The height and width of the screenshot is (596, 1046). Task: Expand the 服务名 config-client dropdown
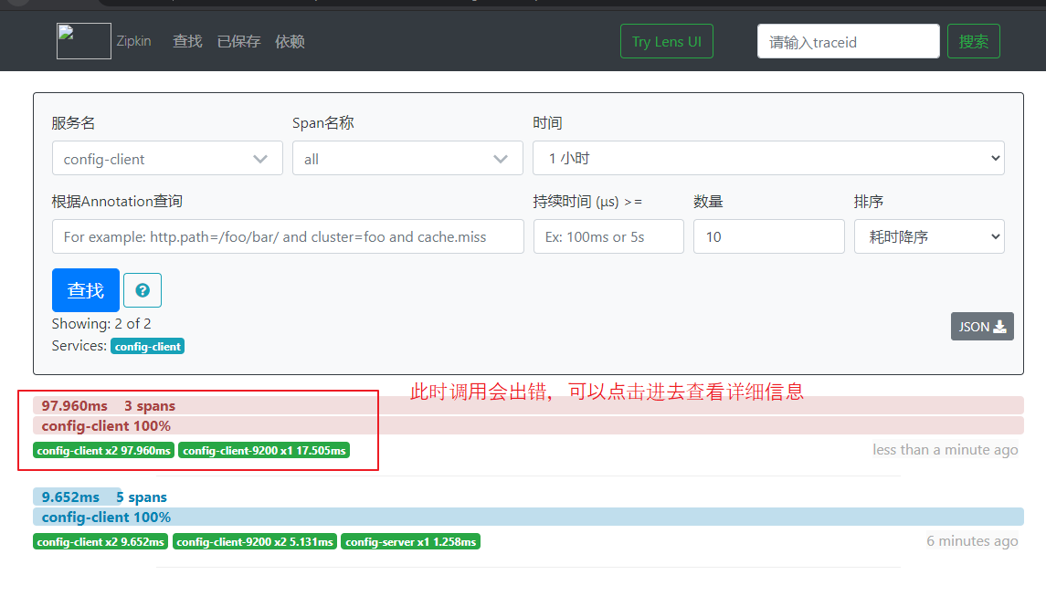pos(167,159)
